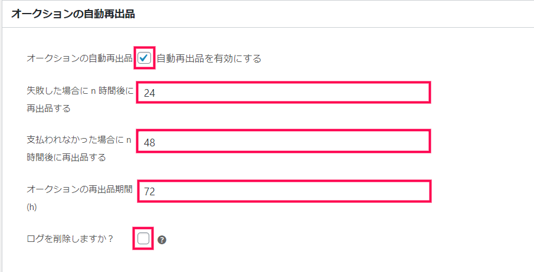
Task: Click the 時間後に再出品する text line
Action: 67,158
